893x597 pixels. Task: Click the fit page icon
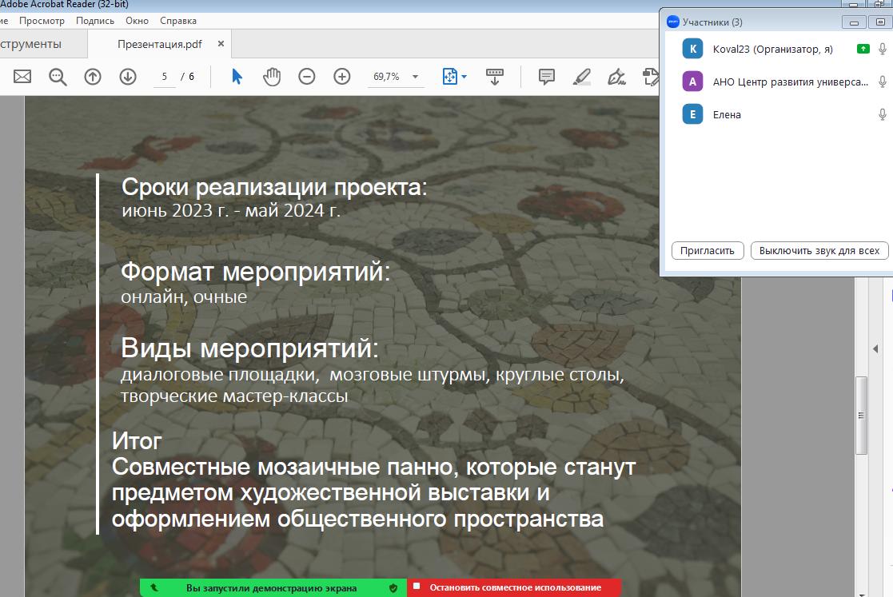coord(450,76)
